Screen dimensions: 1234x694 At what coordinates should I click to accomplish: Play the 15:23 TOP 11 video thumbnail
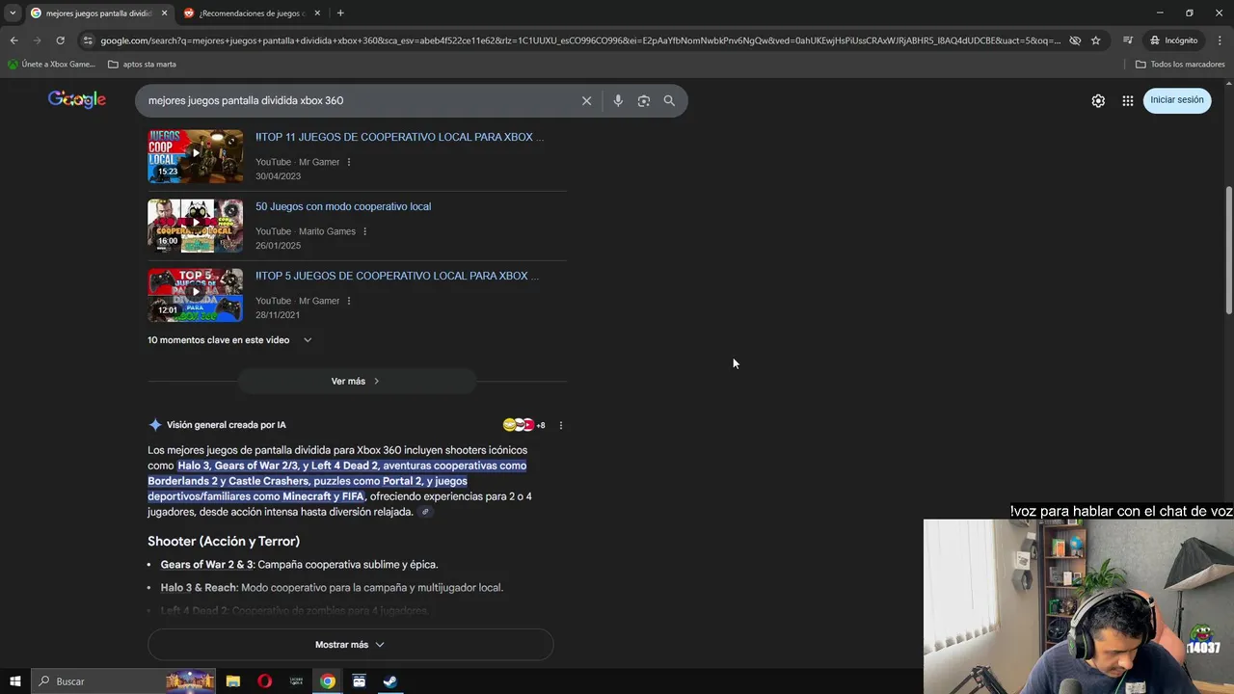(196, 156)
